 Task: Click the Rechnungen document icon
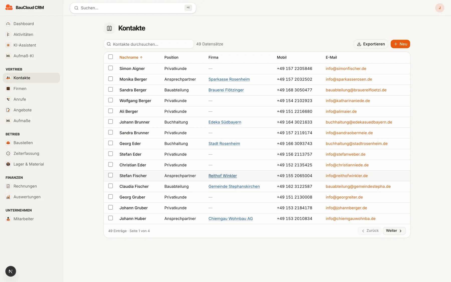coord(8,186)
